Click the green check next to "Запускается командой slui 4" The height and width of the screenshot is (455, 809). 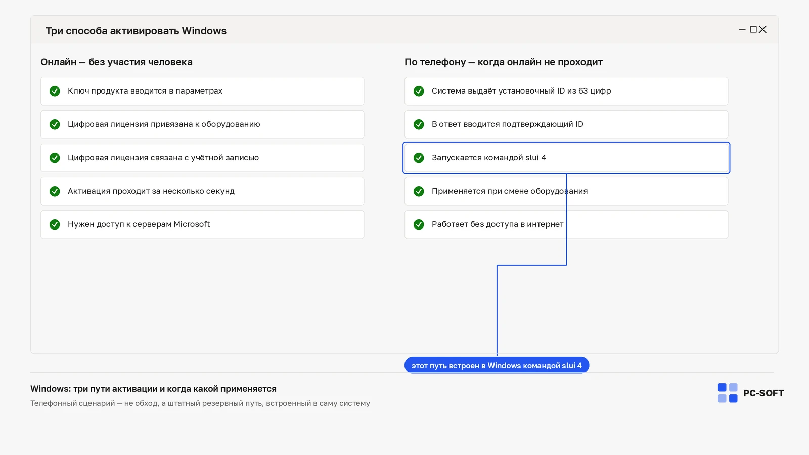pos(419,158)
